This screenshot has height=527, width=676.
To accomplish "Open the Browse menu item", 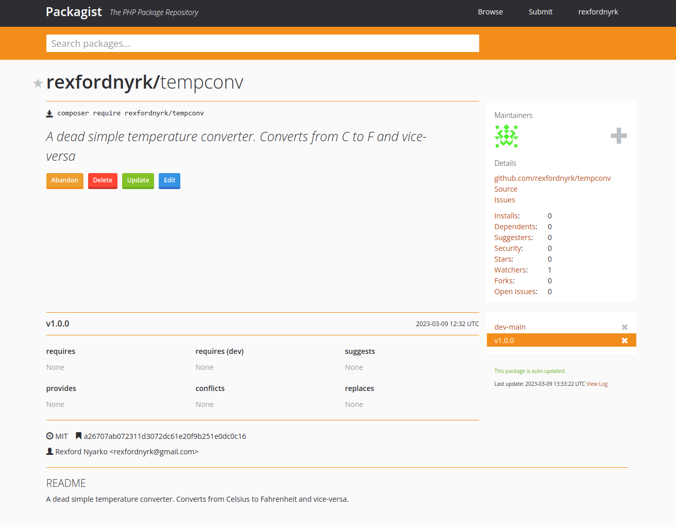I will click(x=490, y=12).
